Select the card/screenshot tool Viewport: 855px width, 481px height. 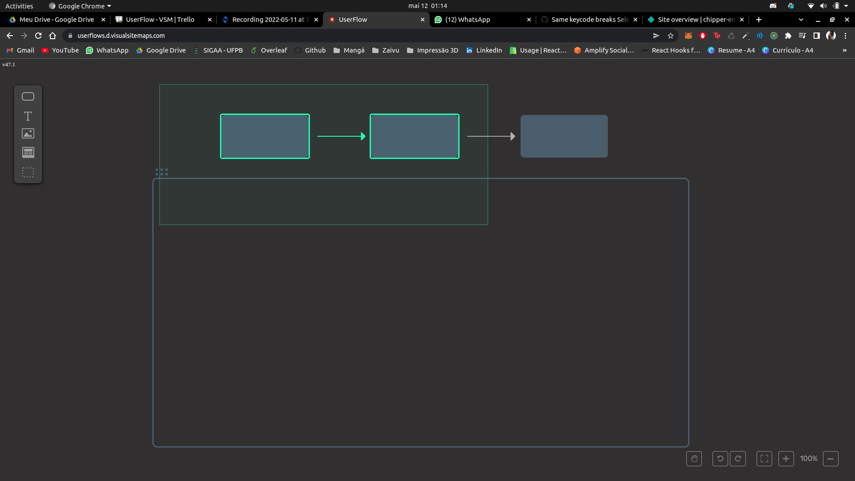[x=28, y=152]
